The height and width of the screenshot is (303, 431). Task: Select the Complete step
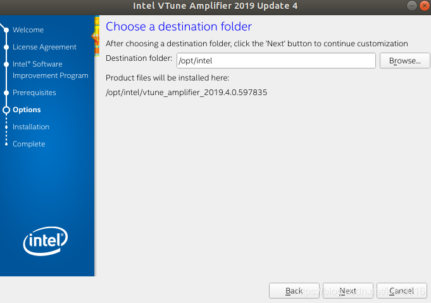click(x=29, y=144)
